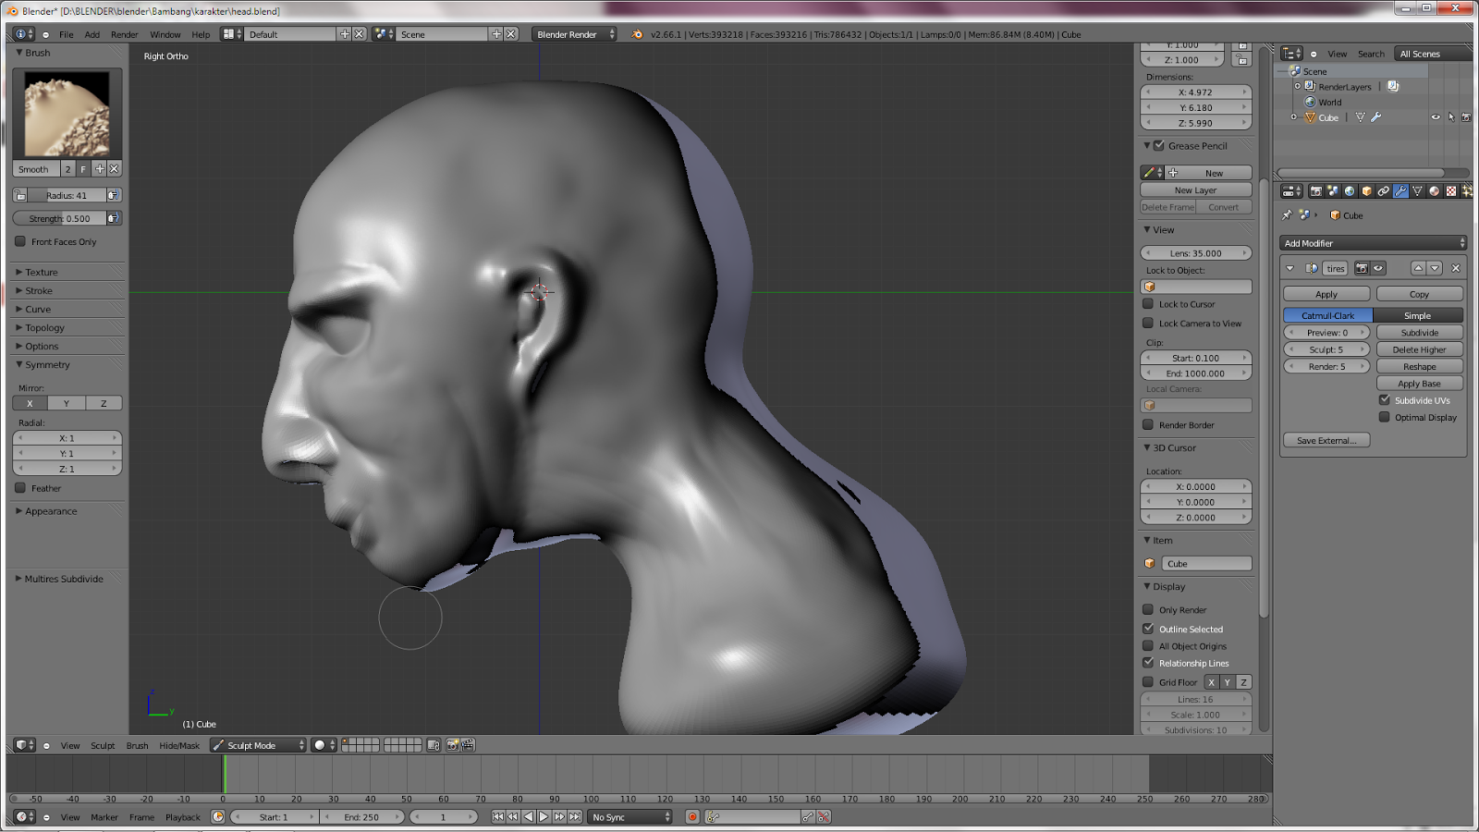1479x832 pixels.
Task: Click the record auto-keyframe button
Action: (692, 817)
